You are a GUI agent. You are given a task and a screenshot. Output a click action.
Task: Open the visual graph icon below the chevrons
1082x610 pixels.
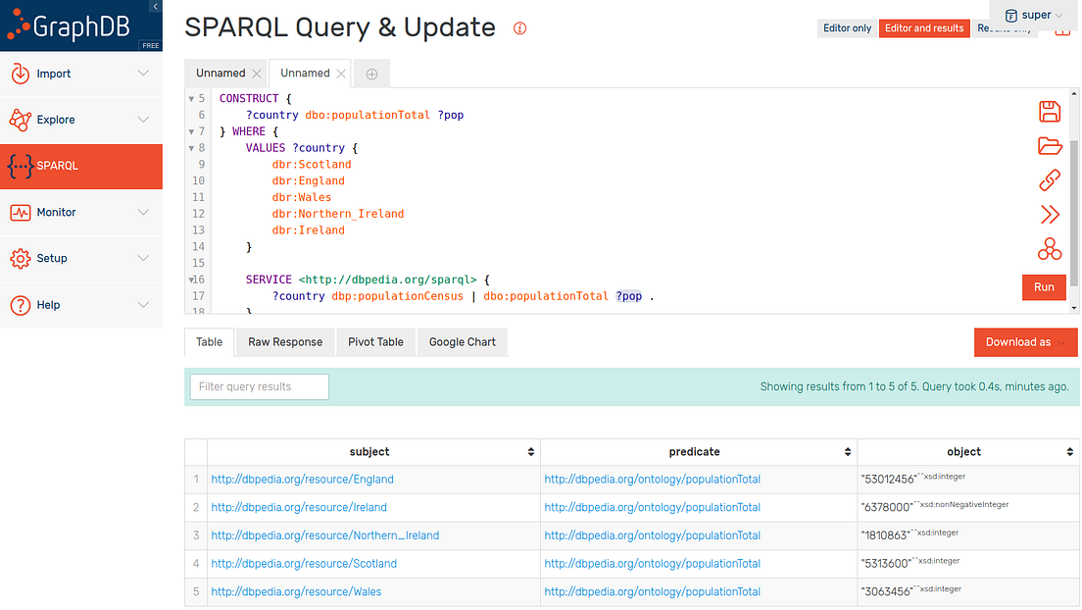point(1050,249)
